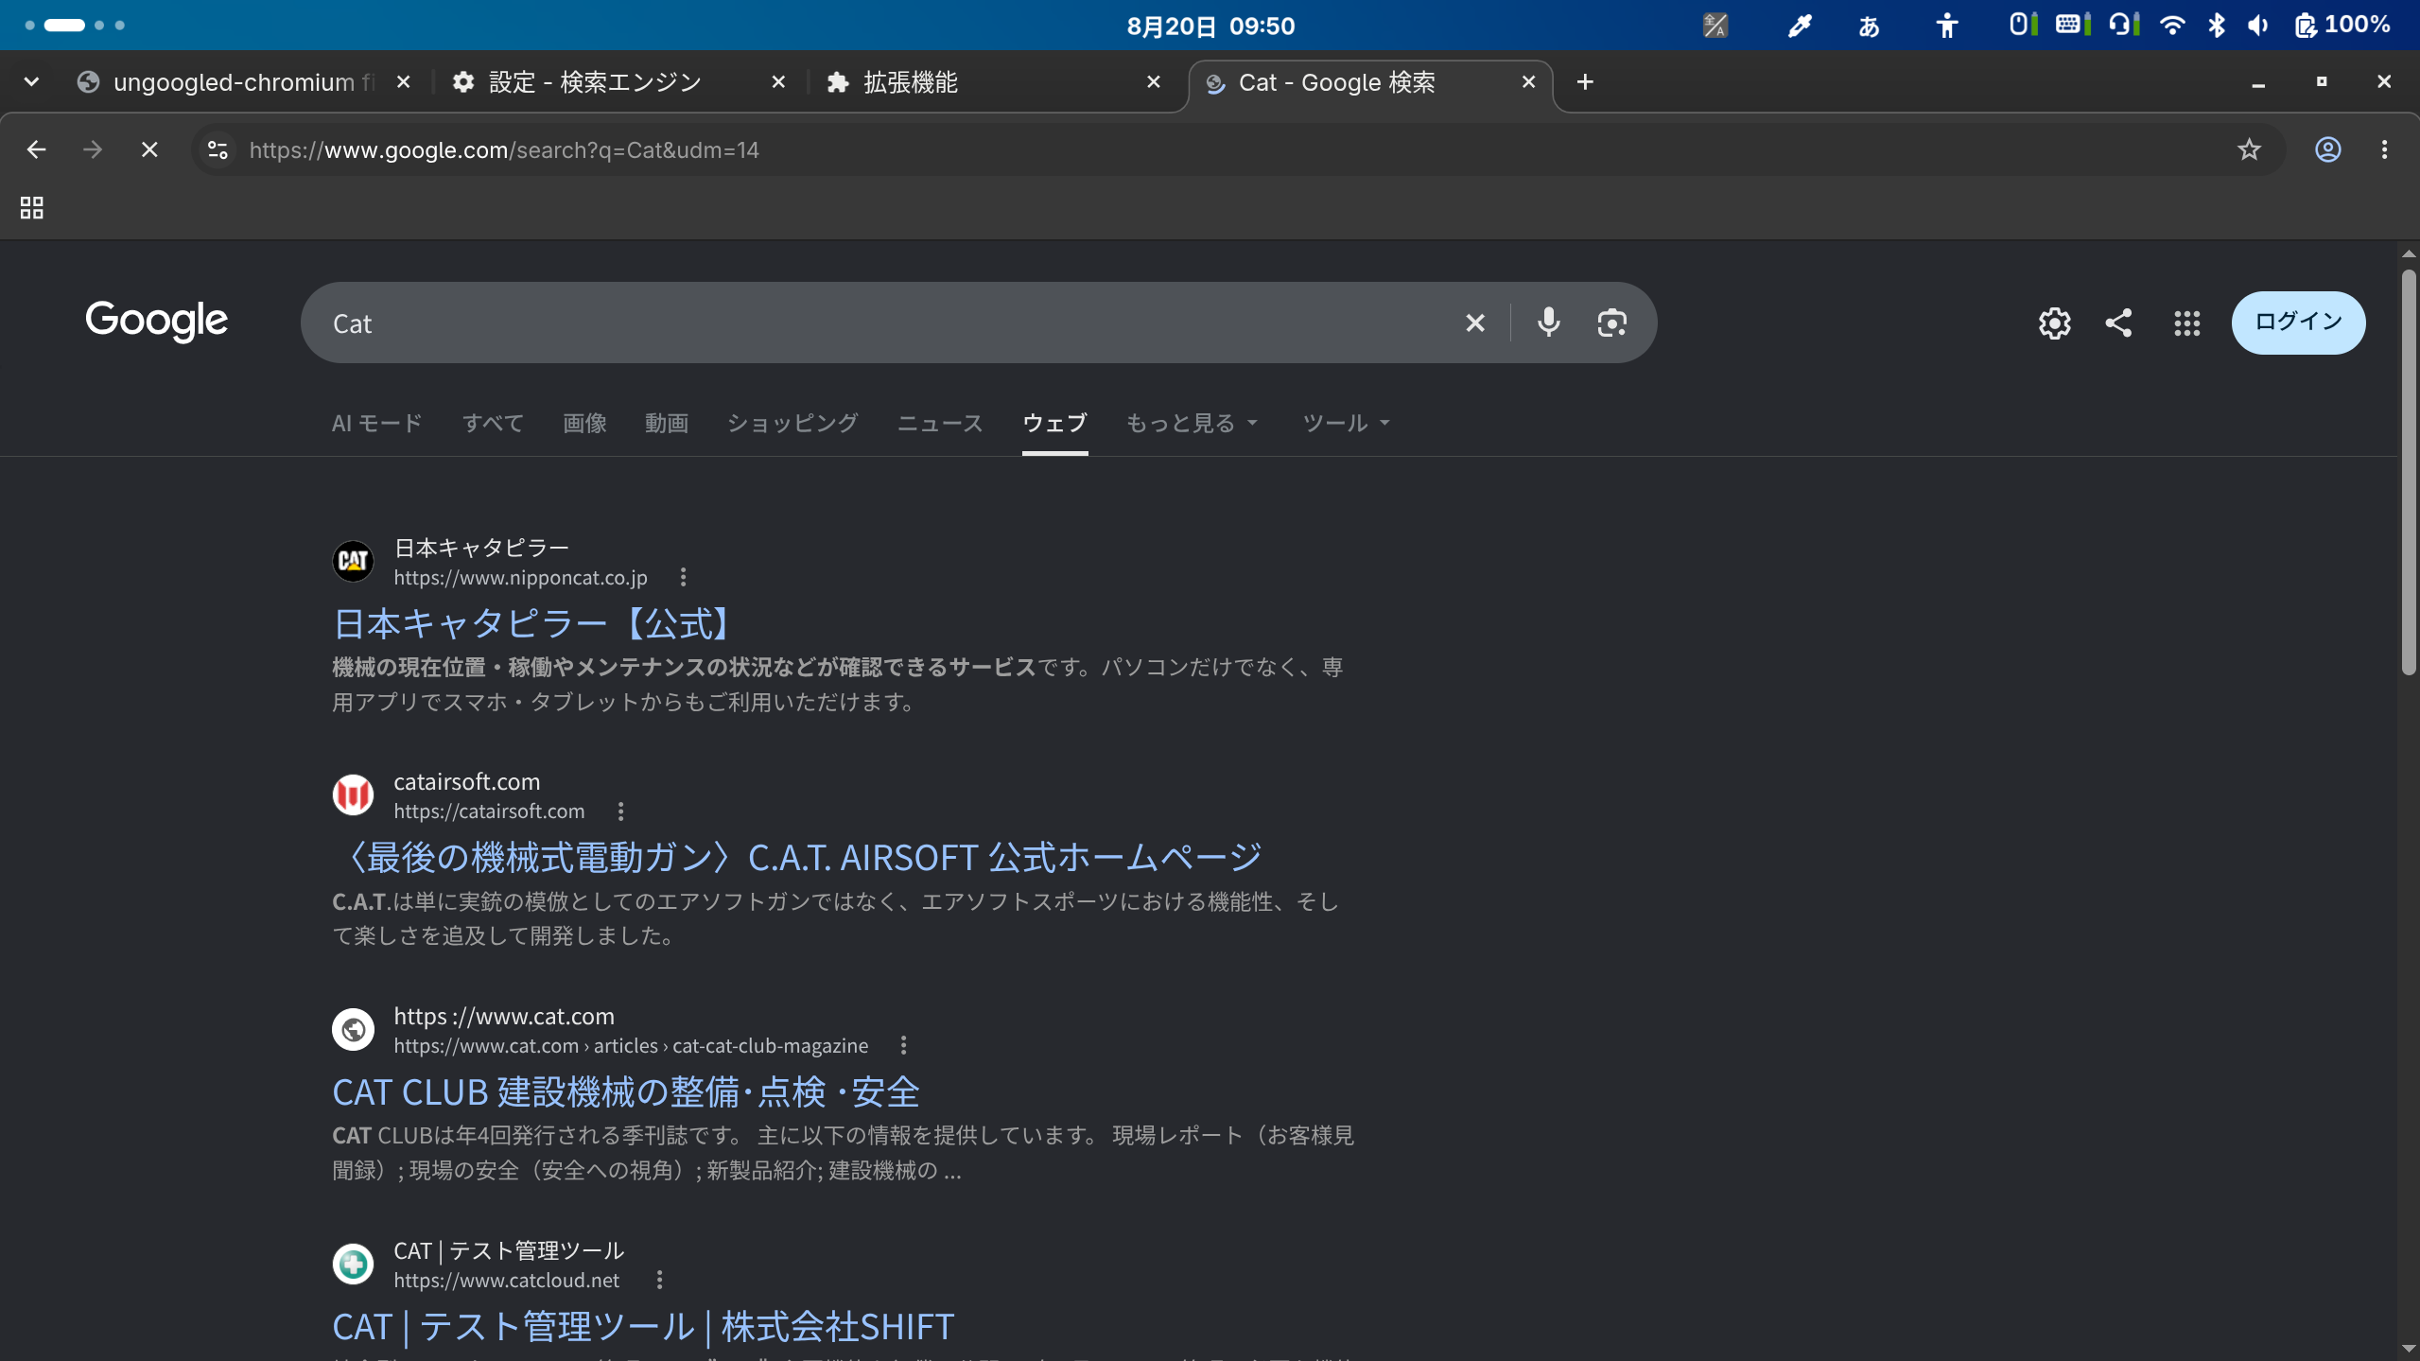The image size is (2420, 1361).
Task: Close the 拡張機能 tab
Action: pos(1153,82)
